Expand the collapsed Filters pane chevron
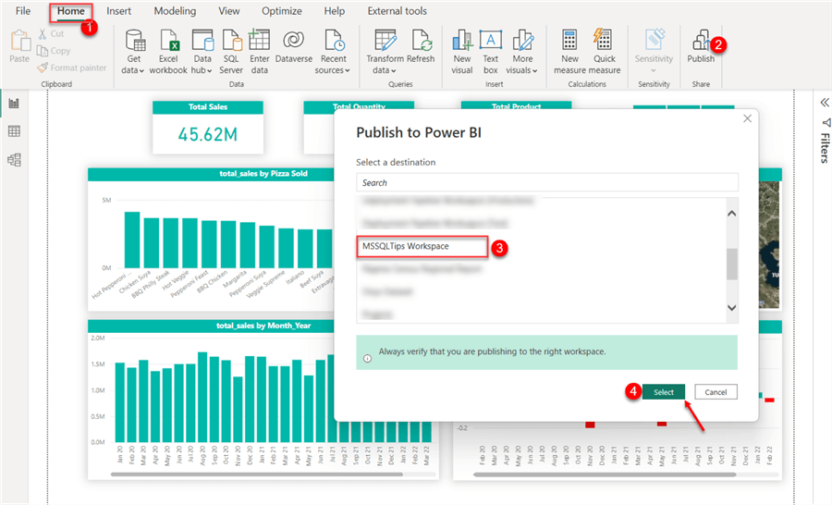Screen dimensions: 832x505 (824, 103)
